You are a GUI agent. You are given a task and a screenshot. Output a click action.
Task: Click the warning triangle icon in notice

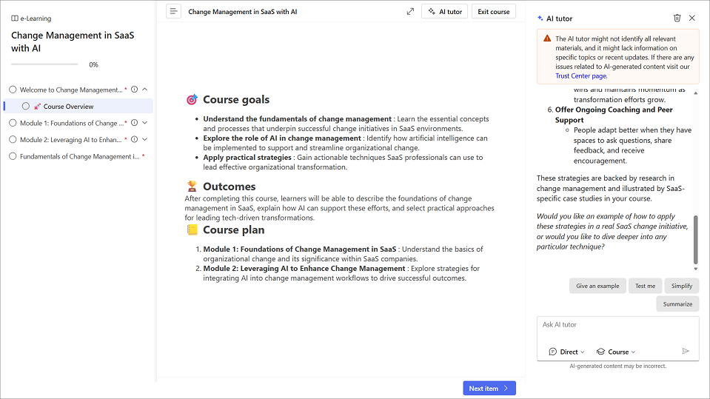tap(547, 38)
